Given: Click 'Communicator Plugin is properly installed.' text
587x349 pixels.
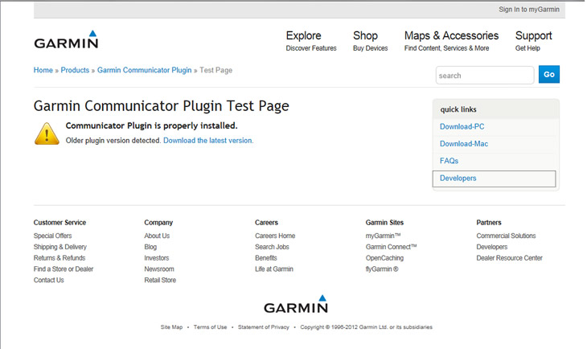Looking at the screenshot, I should click(152, 125).
